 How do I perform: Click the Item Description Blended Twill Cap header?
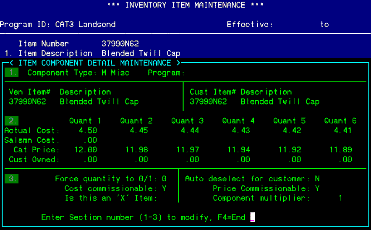pyautogui.click(x=141, y=53)
